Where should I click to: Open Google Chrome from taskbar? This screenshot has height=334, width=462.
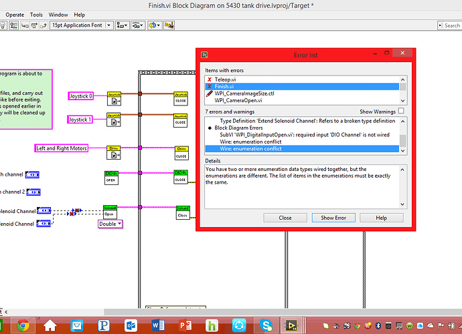23,325
